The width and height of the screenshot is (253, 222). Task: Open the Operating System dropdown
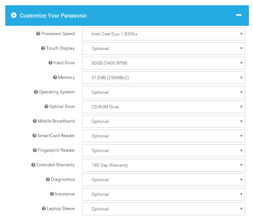163,92
